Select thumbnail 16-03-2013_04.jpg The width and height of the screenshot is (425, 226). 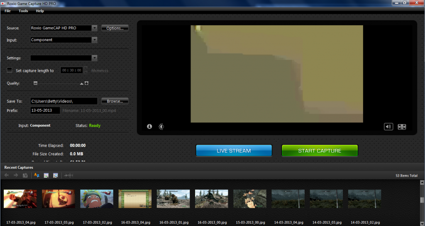[x=135, y=199]
